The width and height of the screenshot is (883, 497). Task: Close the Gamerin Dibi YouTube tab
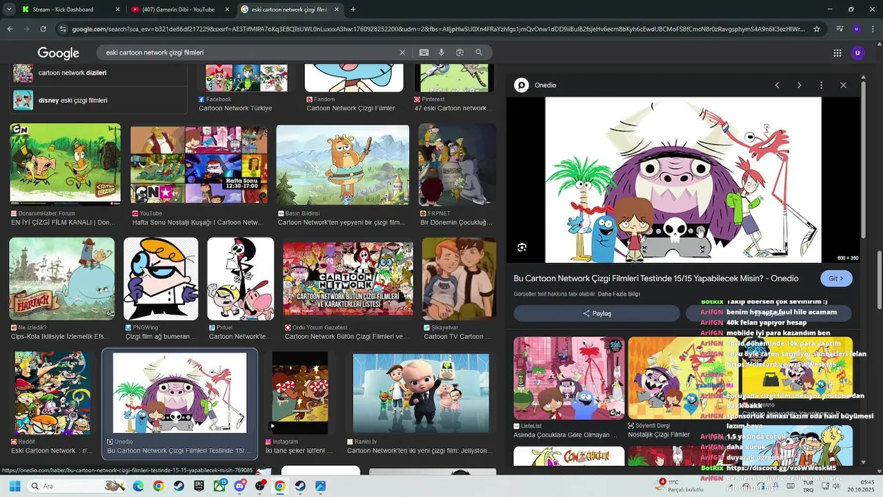pos(227,10)
